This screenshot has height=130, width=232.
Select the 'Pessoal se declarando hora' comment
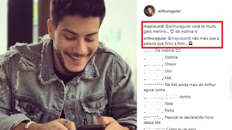[x=189, y=117]
